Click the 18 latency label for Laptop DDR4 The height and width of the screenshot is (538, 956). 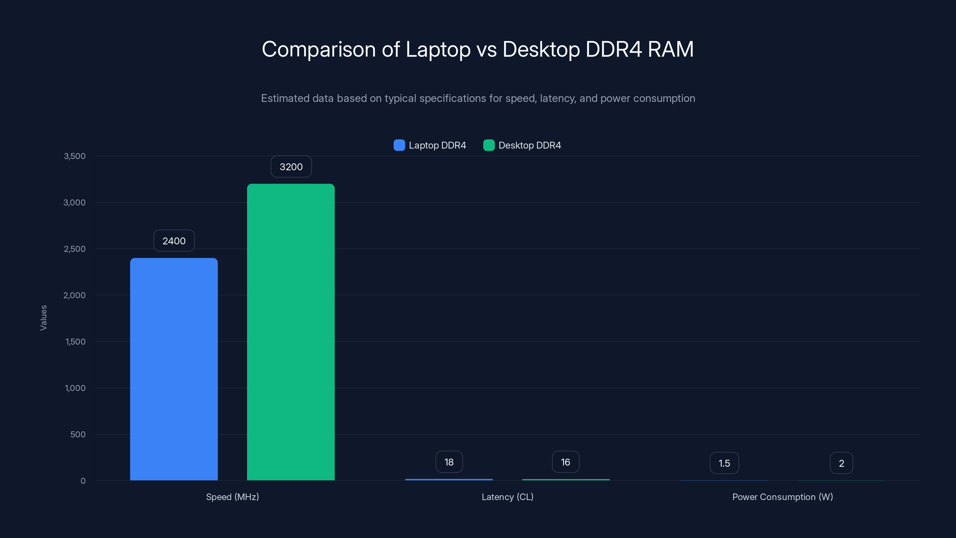pyautogui.click(x=449, y=462)
